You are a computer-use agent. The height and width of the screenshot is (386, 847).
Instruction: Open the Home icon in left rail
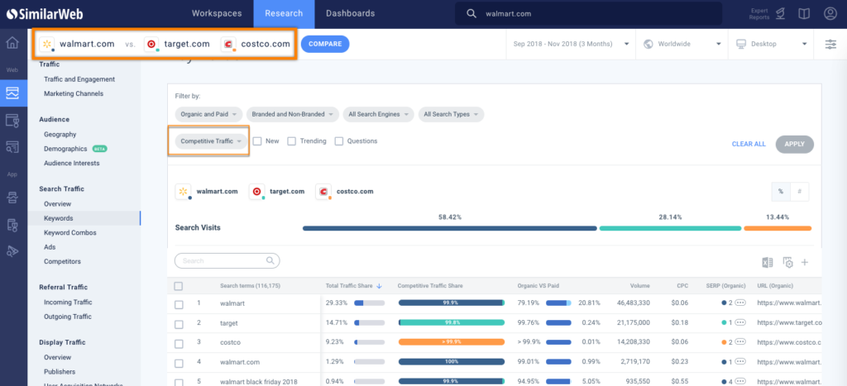[x=13, y=43]
